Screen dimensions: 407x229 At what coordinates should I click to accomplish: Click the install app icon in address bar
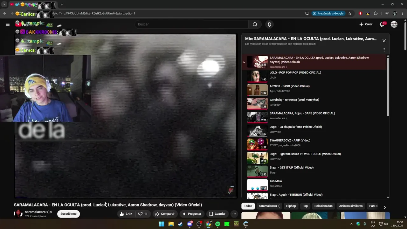pyautogui.click(x=307, y=13)
